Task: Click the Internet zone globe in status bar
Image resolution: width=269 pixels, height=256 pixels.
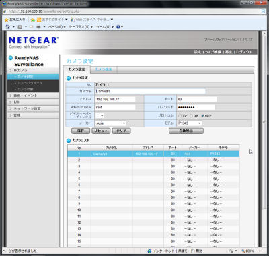Action: click(149, 251)
